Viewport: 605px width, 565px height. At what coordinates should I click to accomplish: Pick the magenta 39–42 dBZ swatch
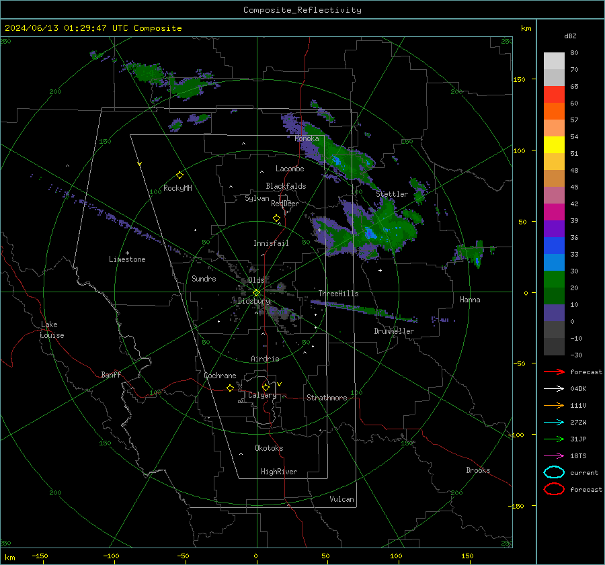coord(554,212)
